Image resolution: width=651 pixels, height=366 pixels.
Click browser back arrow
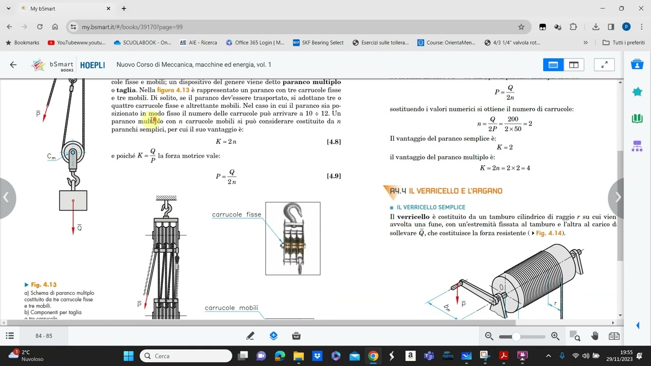click(x=9, y=27)
